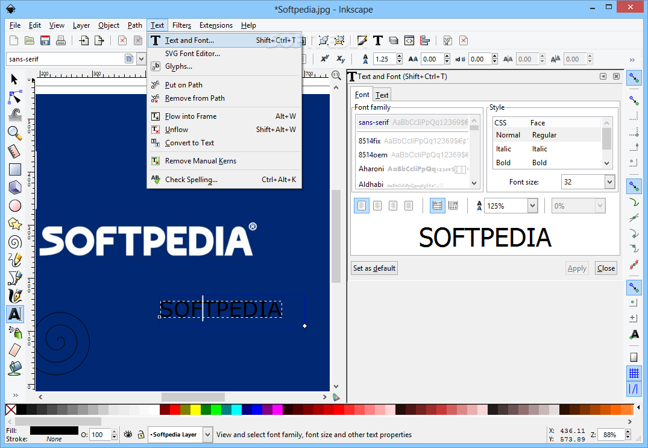Increase the zoom 88% stepper
Viewport: 648px width, 448px height.
click(x=628, y=432)
